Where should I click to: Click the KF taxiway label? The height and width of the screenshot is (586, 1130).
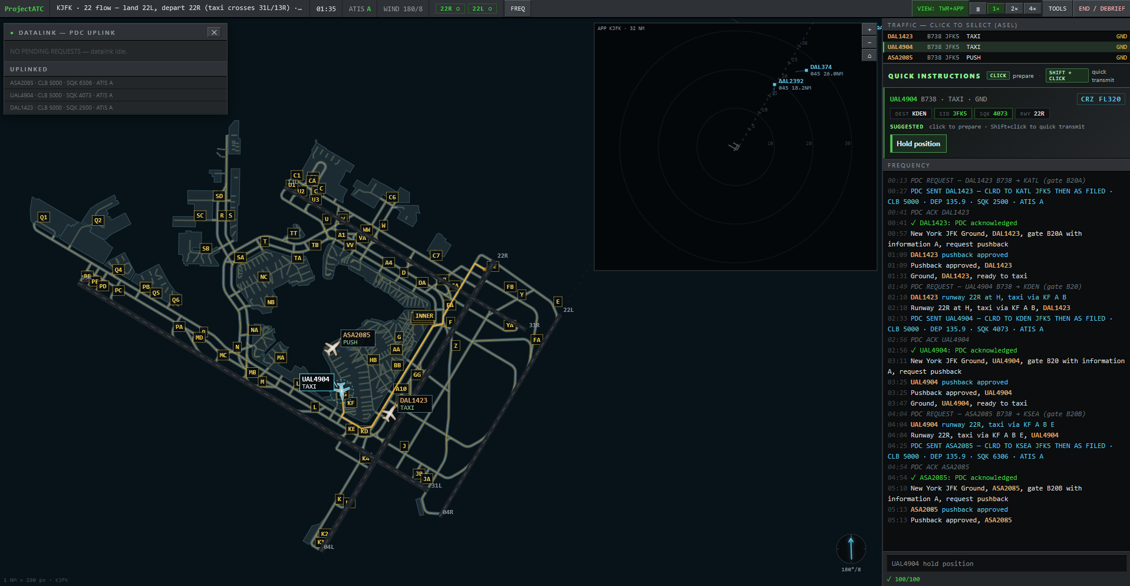click(351, 403)
